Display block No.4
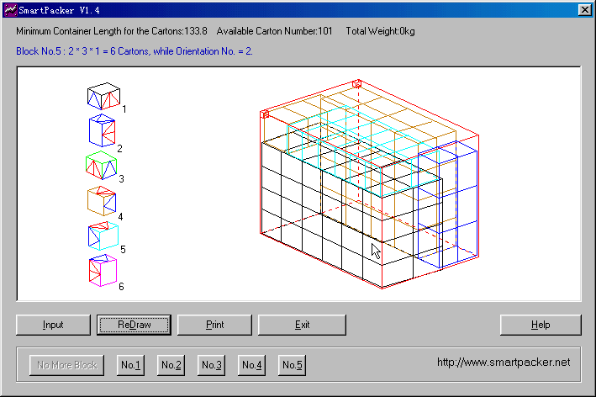This screenshot has width=596, height=397. tap(251, 365)
